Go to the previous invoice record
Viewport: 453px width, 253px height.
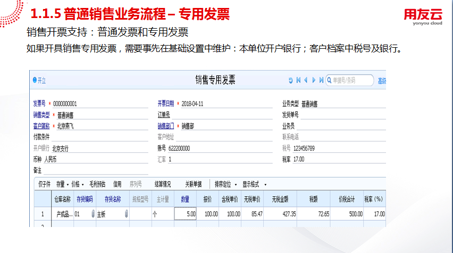[306, 81]
